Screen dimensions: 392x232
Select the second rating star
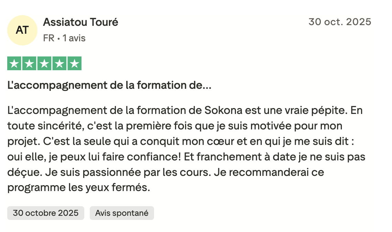coord(29,64)
